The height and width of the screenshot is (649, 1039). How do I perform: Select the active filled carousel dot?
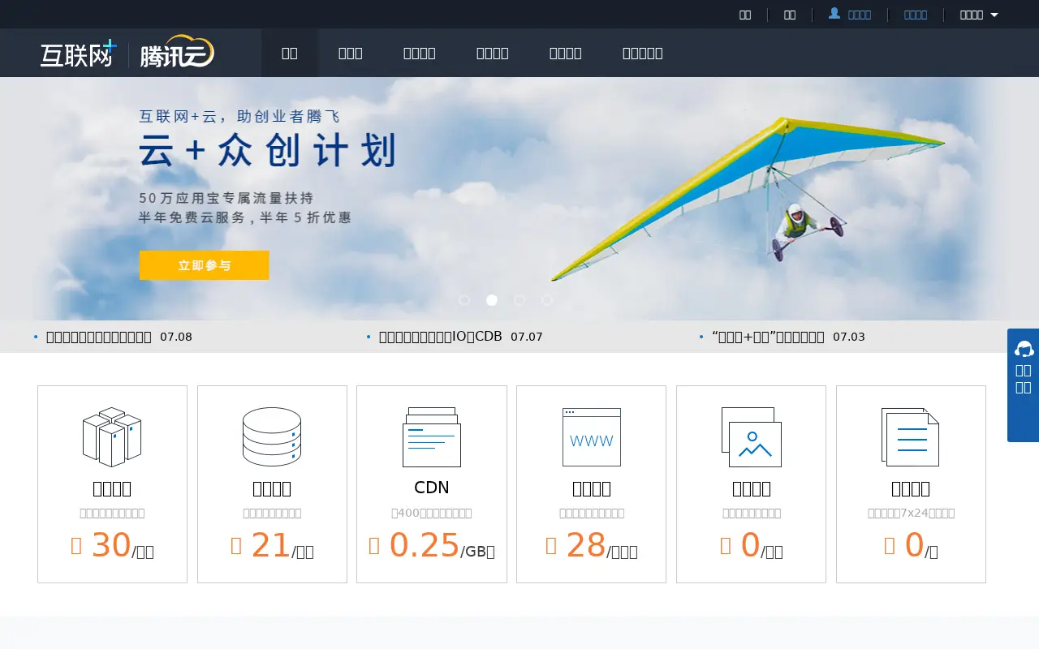492,300
